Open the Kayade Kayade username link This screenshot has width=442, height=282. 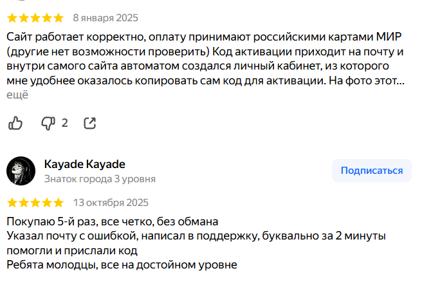84,164
